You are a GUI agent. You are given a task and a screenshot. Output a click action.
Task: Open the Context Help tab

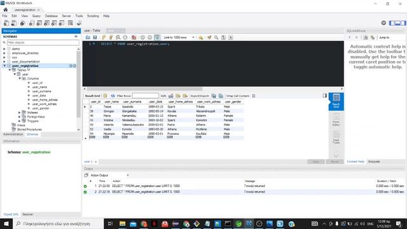tap(355, 162)
